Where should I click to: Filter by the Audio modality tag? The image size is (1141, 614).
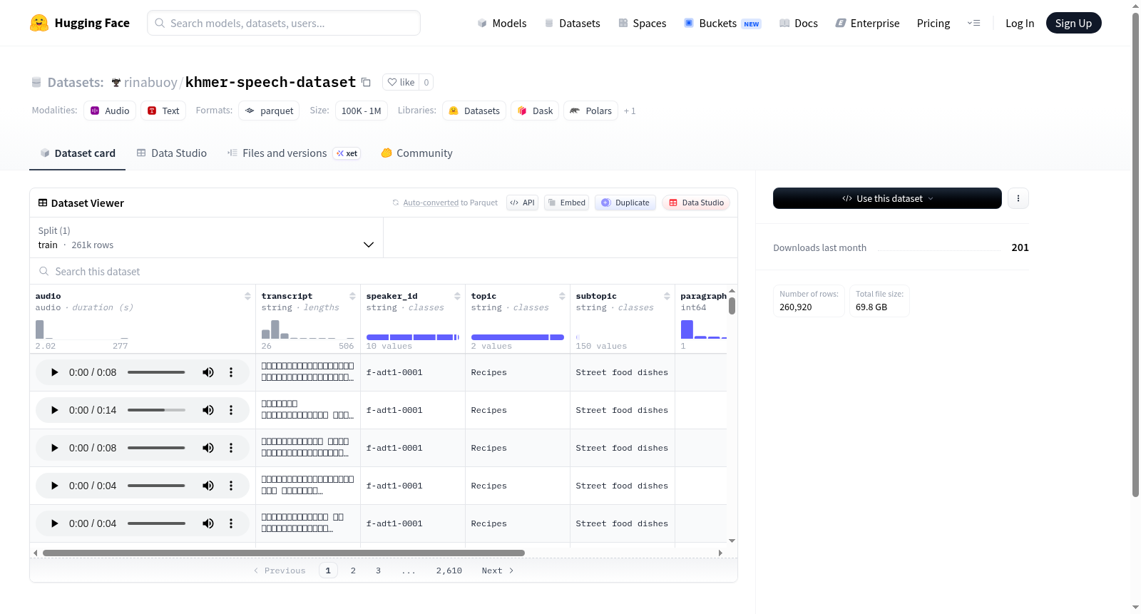coord(110,111)
